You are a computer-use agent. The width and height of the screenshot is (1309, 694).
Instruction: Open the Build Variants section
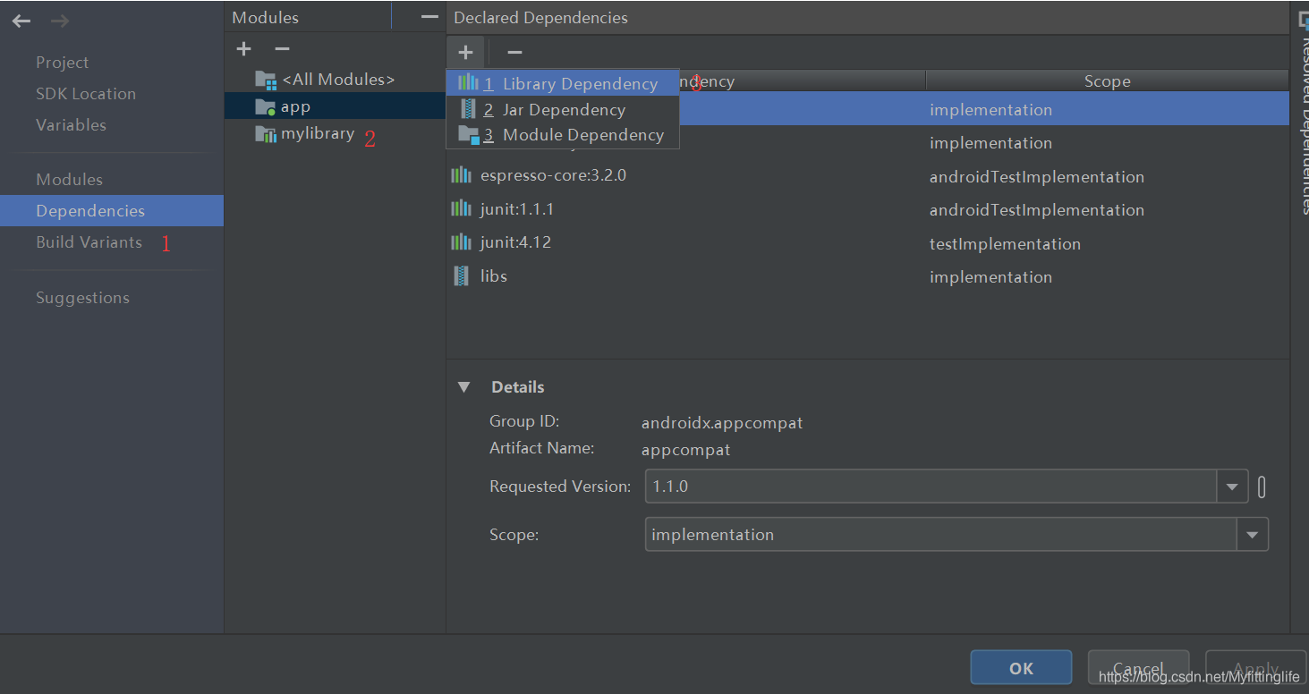click(x=89, y=242)
